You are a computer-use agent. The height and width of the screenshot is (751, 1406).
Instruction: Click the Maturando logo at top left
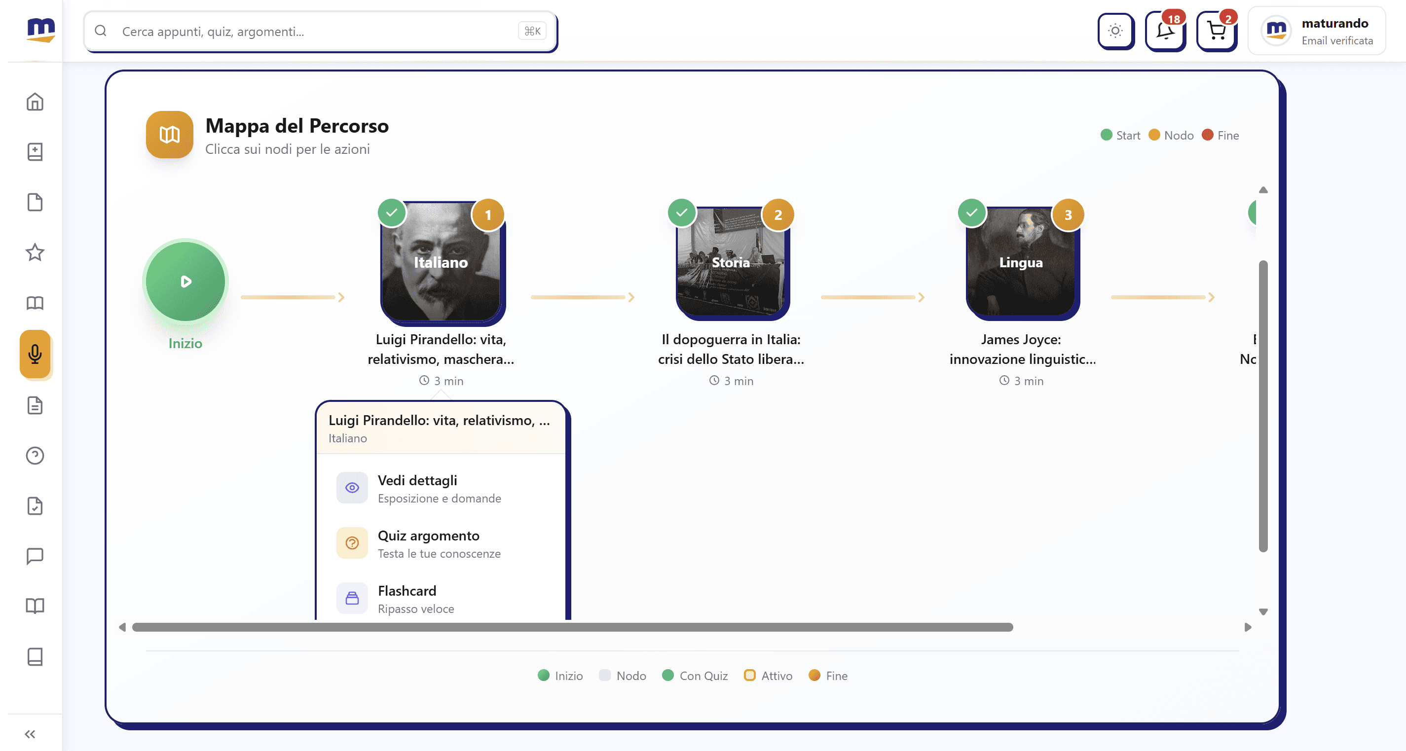(41, 30)
